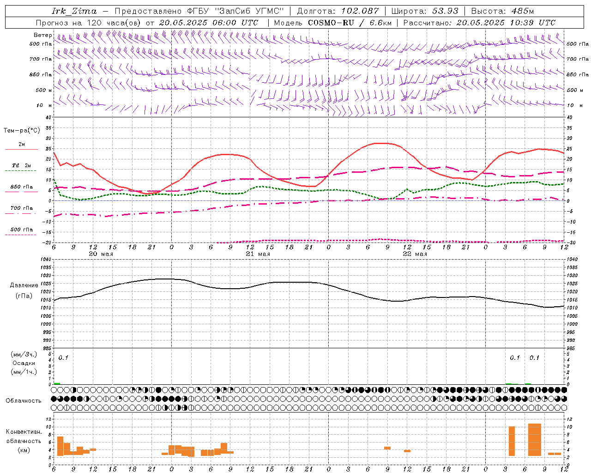Image resolution: width=591 pixels, height=473 pixels.
Task: Click the 20 мая date label
Action: (x=101, y=254)
